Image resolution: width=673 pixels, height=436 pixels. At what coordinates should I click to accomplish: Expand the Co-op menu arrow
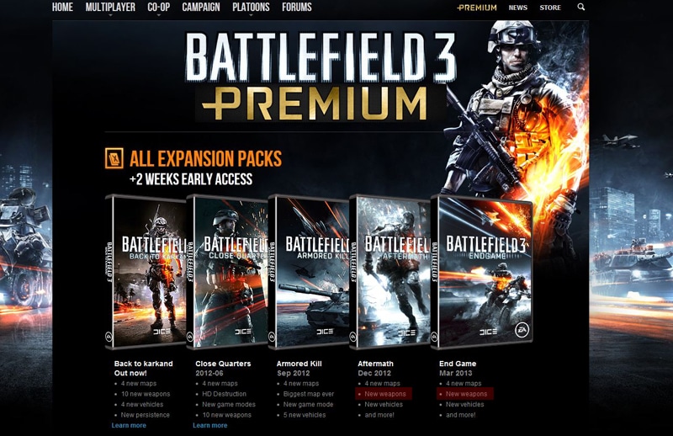coord(158,15)
